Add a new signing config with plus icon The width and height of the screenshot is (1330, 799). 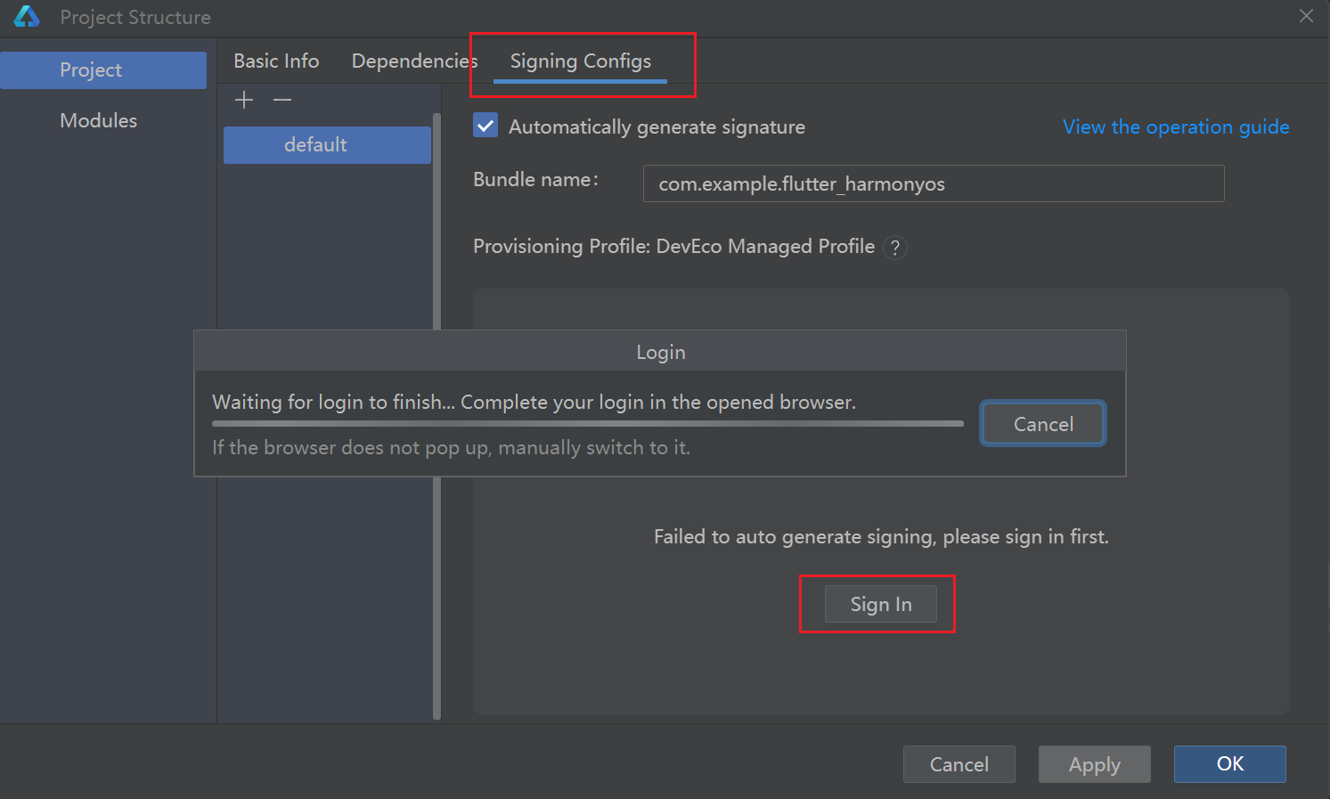pyautogui.click(x=244, y=100)
